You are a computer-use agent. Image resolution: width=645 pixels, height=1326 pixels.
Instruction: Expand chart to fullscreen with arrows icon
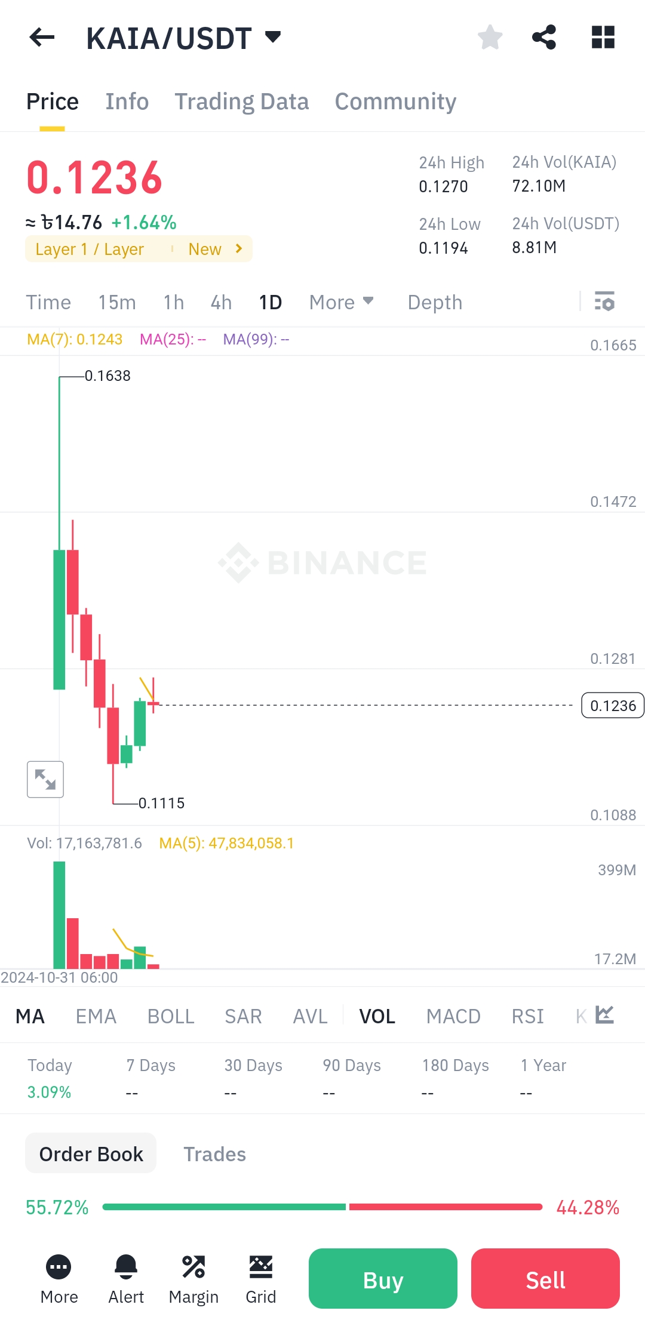coord(45,779)
